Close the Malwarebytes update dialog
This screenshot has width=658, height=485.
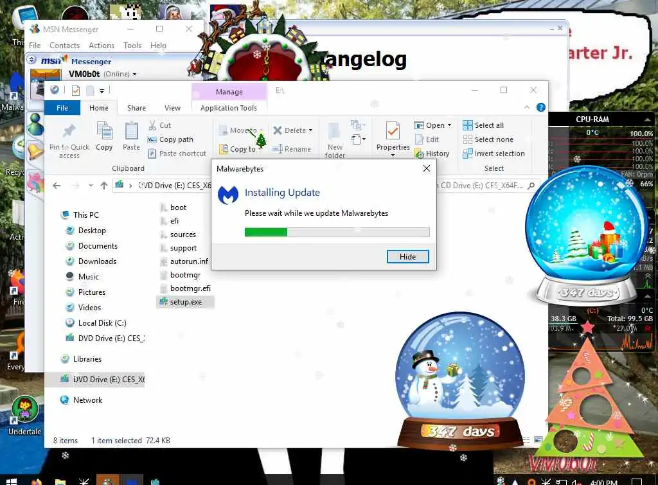tap(427, 169)
